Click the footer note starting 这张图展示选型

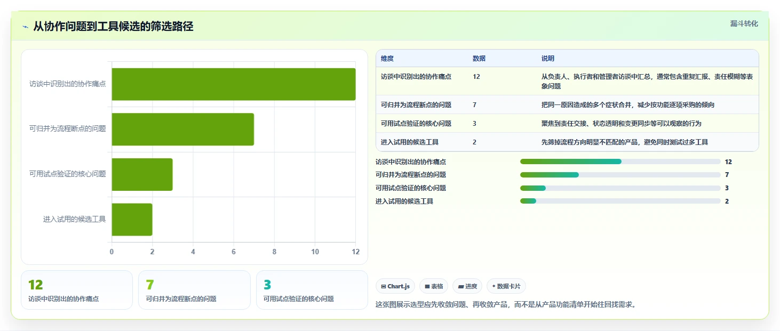coord(506,305)
